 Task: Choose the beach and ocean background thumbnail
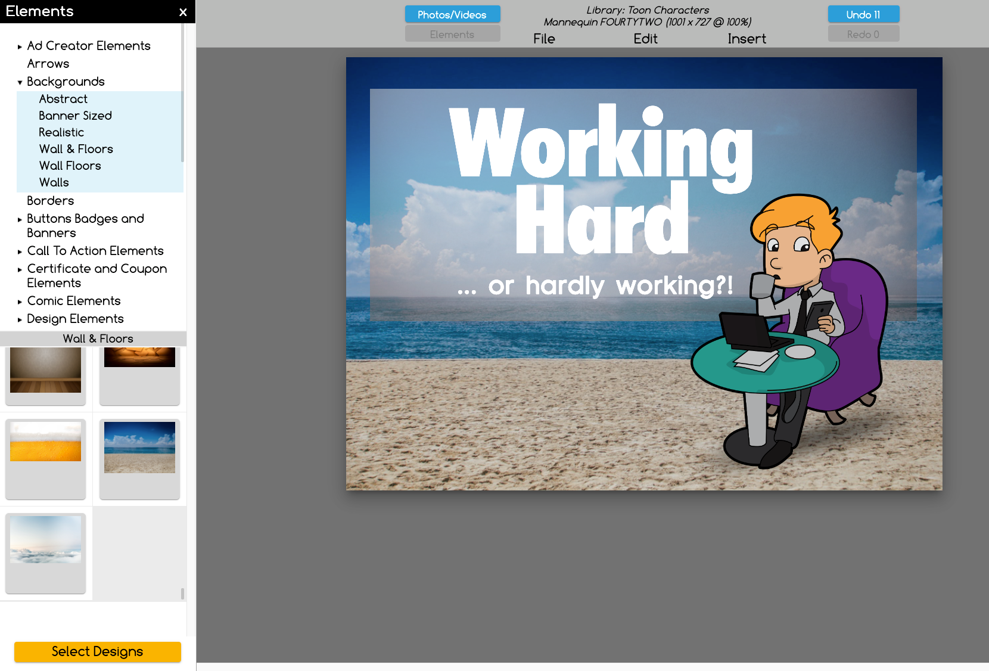tap(139, 448)
